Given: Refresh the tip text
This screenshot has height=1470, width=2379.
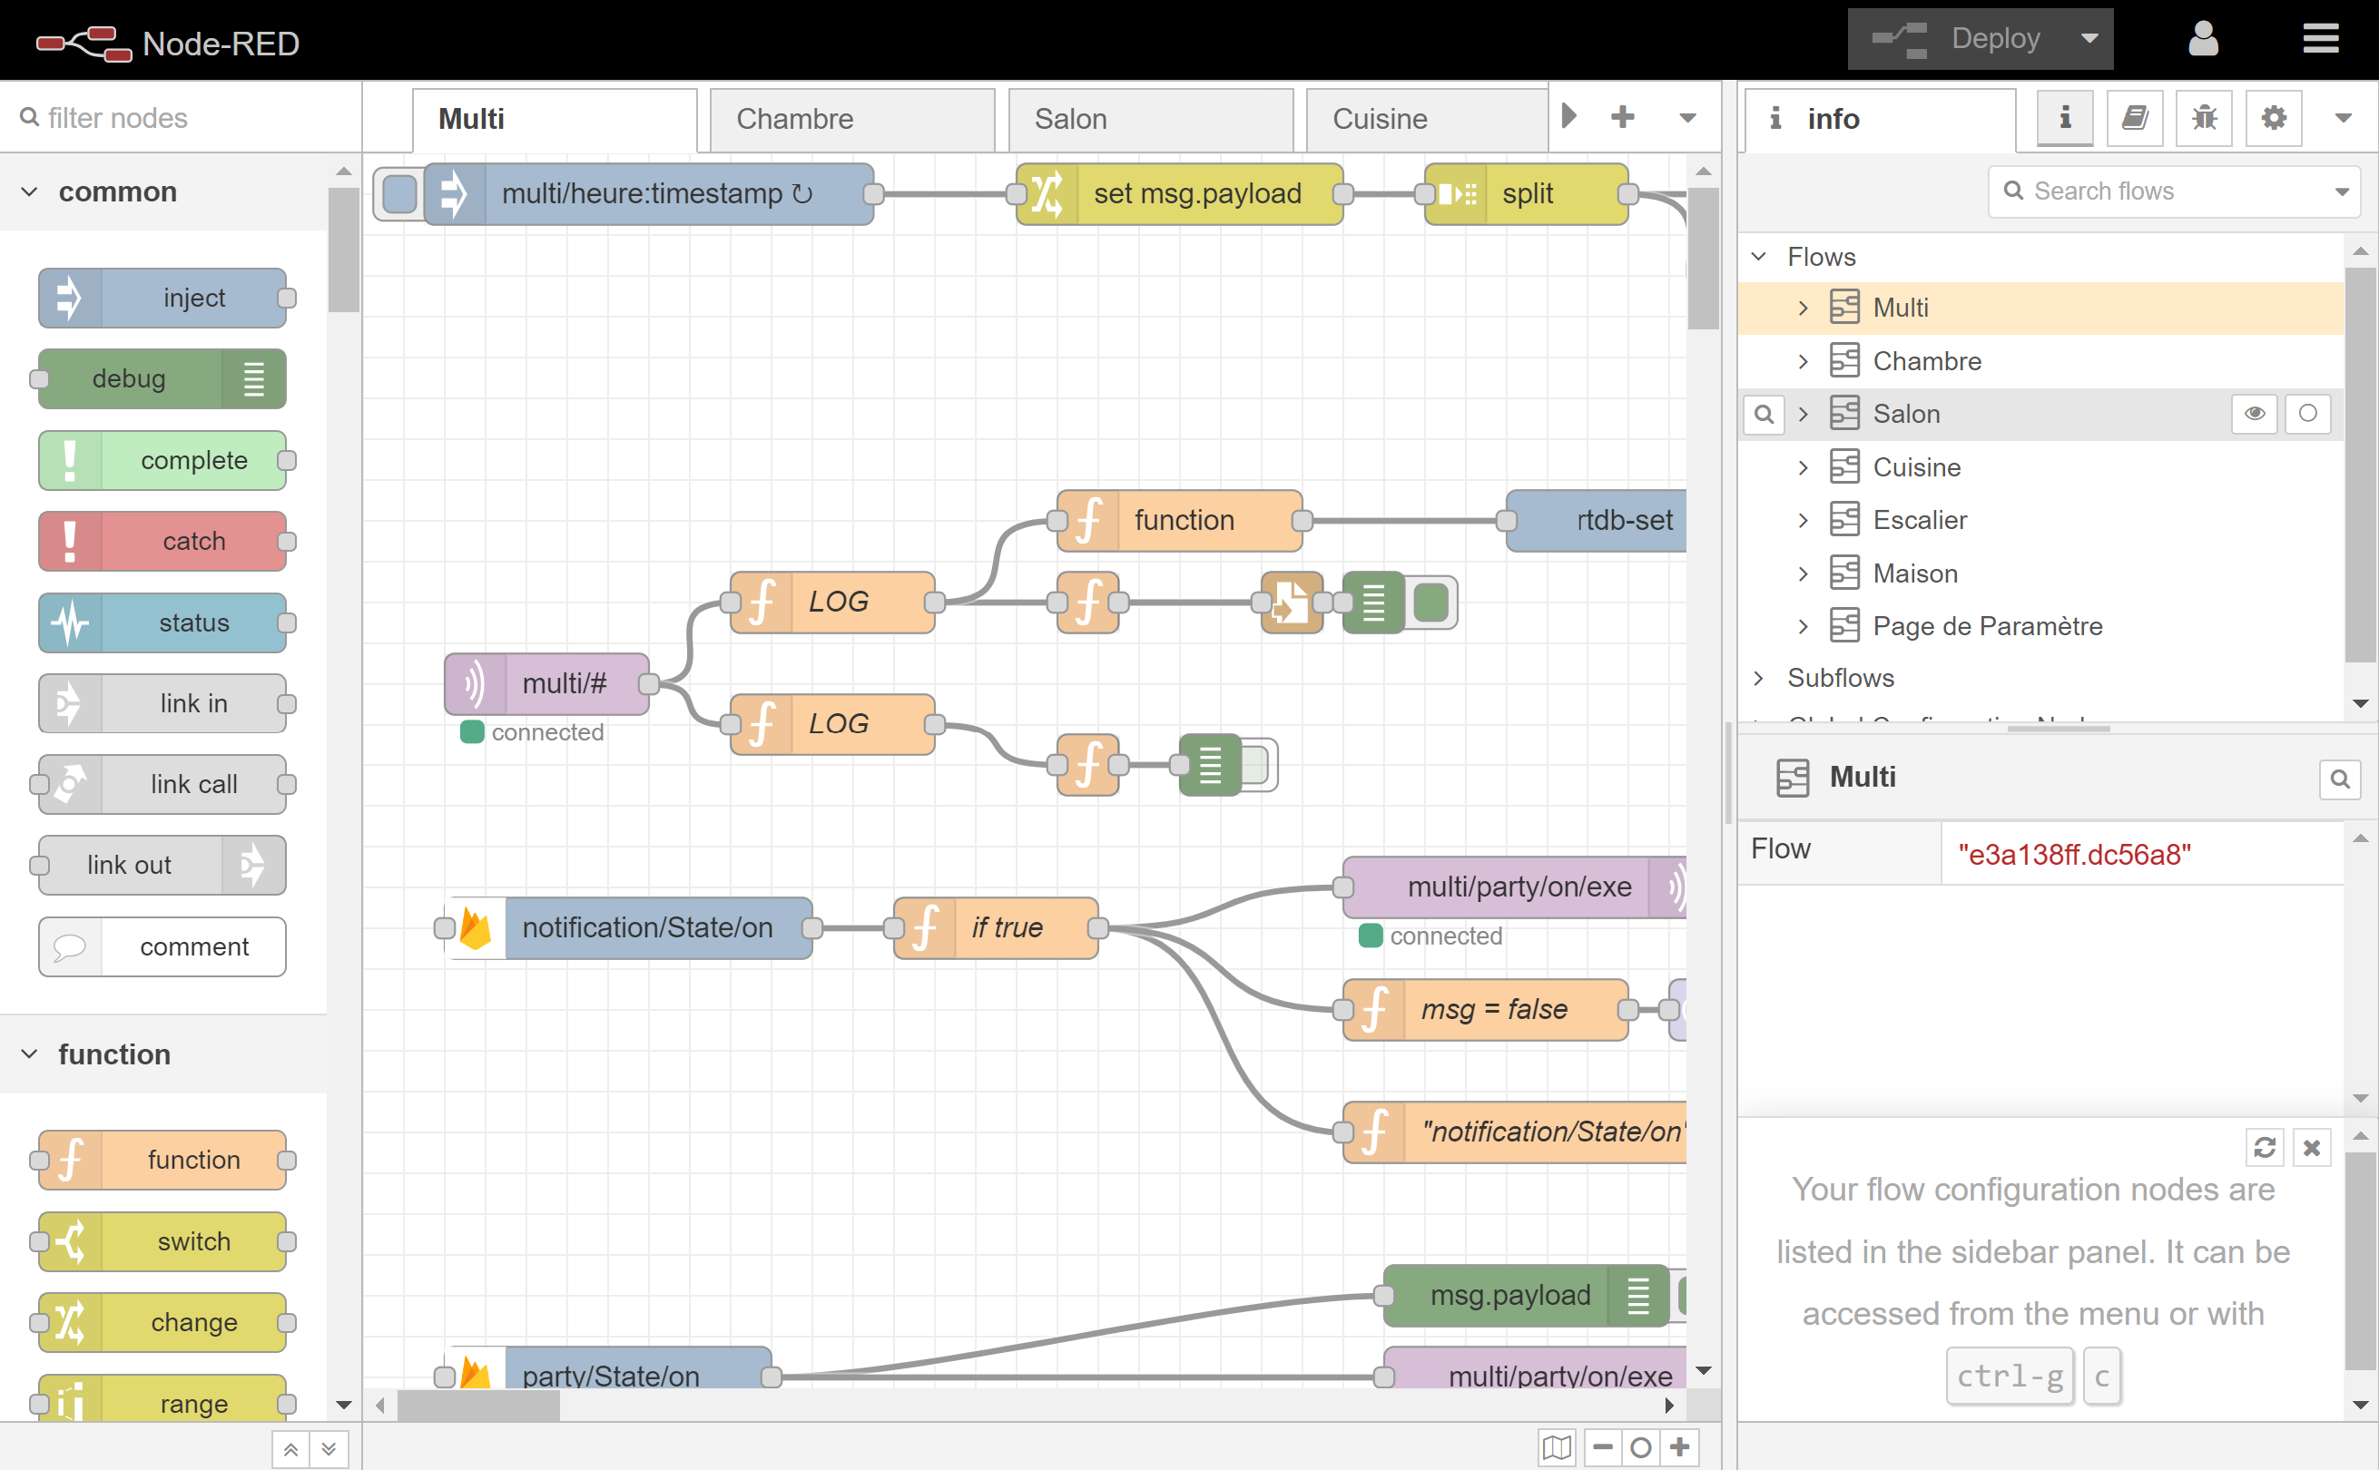Looking at the screenshot, I should (2265, 1147).
